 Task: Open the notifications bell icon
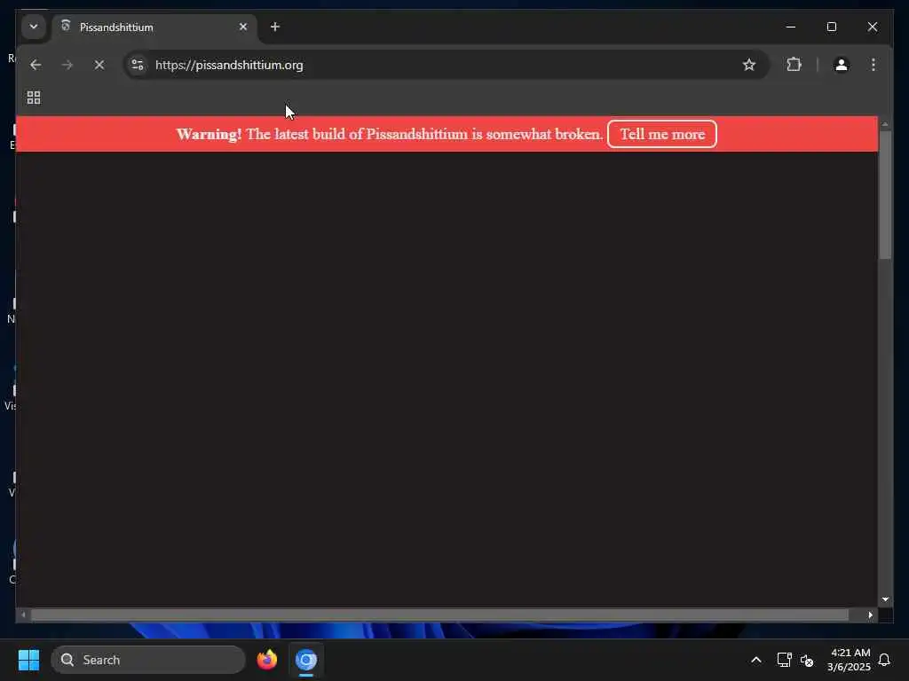(884, 660)
